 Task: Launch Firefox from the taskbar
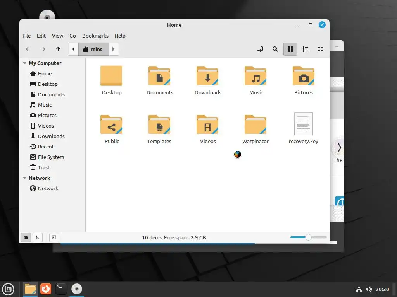point(46,289)
